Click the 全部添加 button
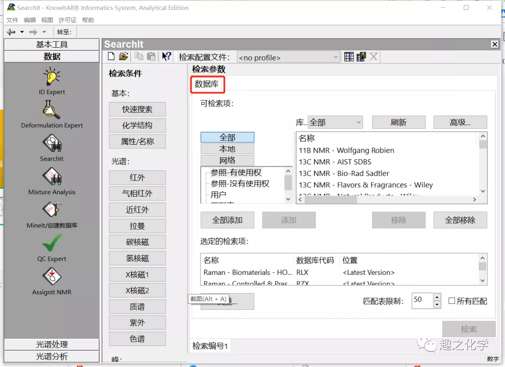Image resolution: width=505 pixels, height=367 pixels. click(227, 220)
